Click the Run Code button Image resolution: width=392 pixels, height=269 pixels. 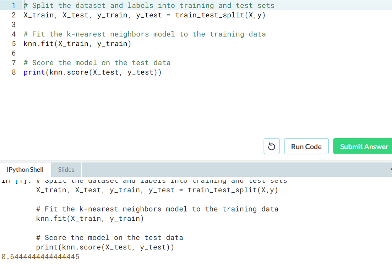pyautogui.click(x=306, y=146)
